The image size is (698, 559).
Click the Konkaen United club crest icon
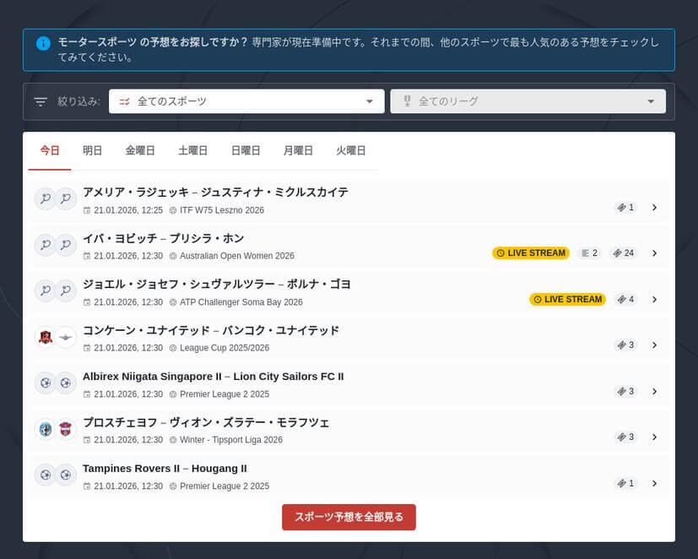coord(45,337)
